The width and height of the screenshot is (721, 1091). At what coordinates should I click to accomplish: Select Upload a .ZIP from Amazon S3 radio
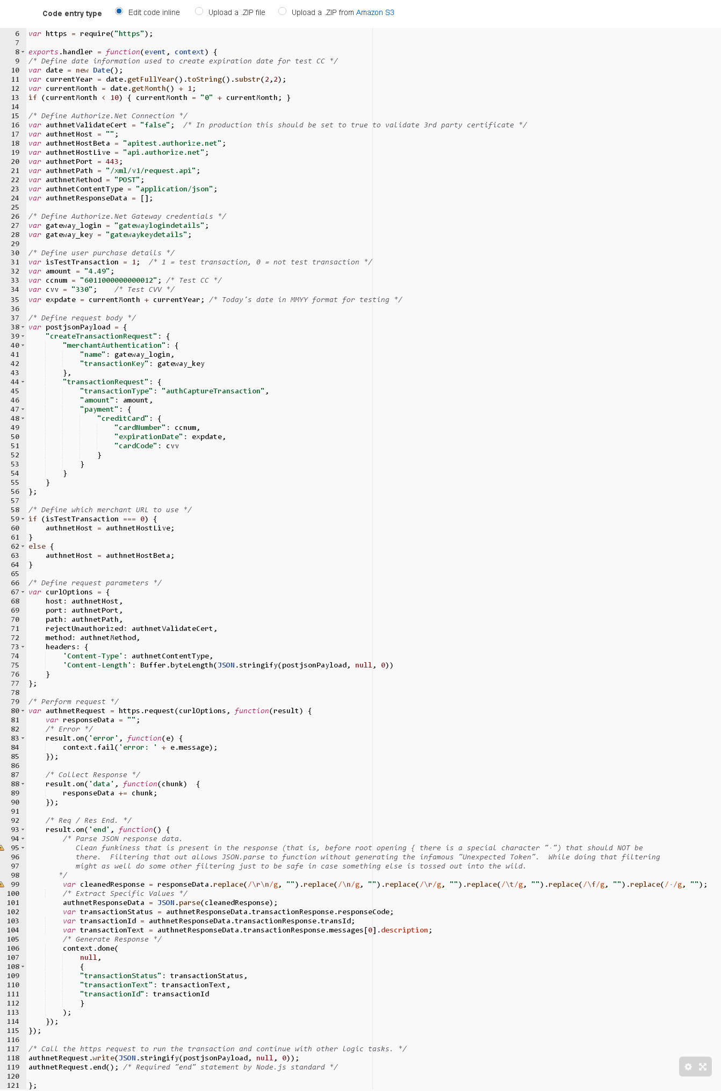[282, 11]
